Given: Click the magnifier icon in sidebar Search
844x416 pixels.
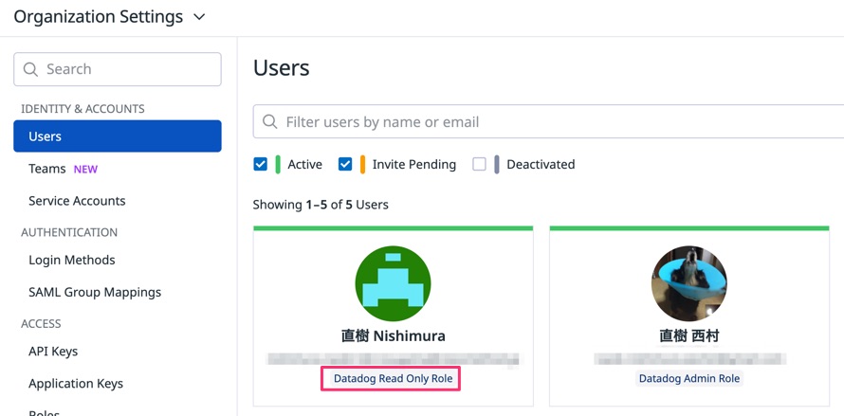Looking at the screenshot, I should tap(30, 69).
